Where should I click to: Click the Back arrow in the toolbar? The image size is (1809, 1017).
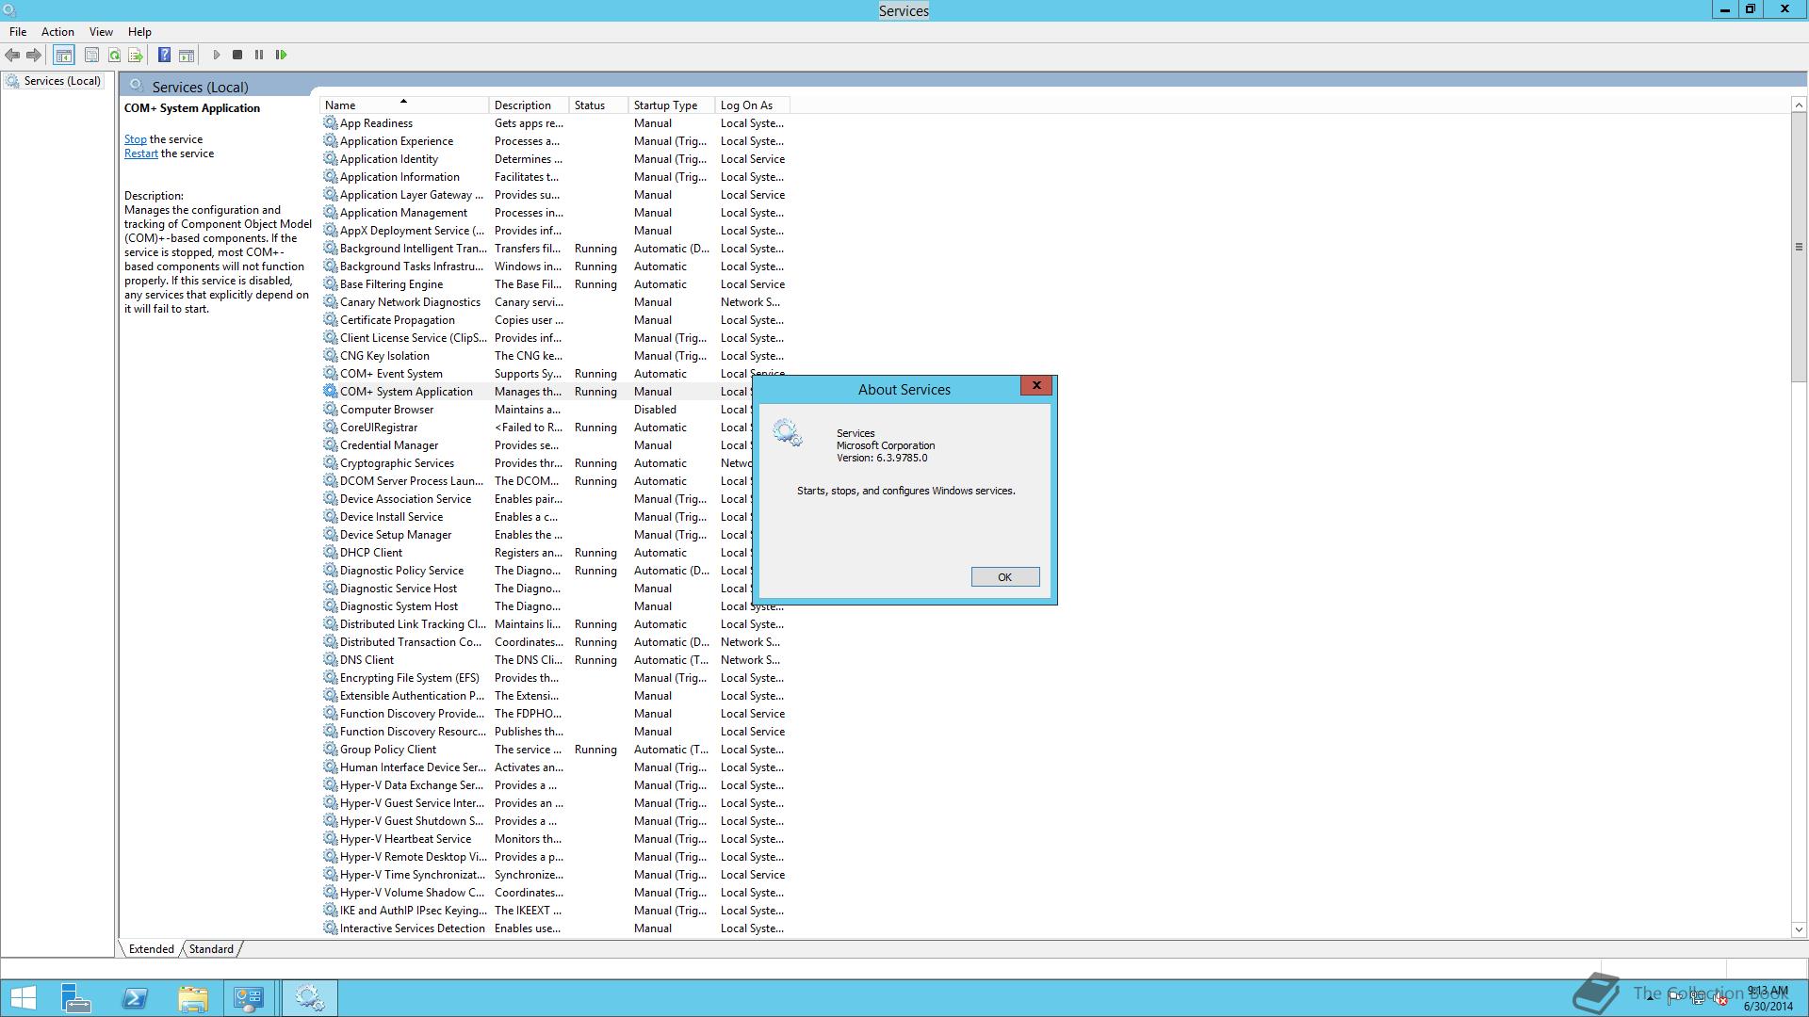(12, 55)
